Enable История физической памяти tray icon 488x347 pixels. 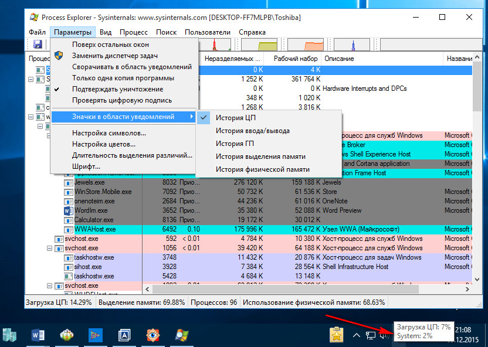pos(269,169)
